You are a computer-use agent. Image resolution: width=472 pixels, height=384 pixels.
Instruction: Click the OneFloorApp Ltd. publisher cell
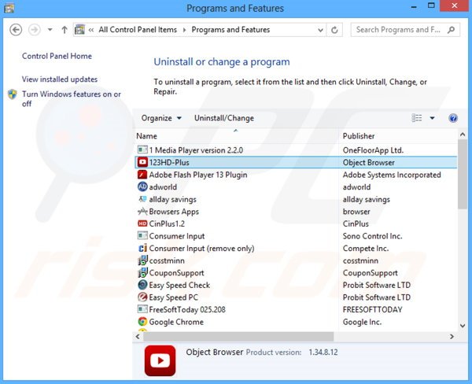373,150
